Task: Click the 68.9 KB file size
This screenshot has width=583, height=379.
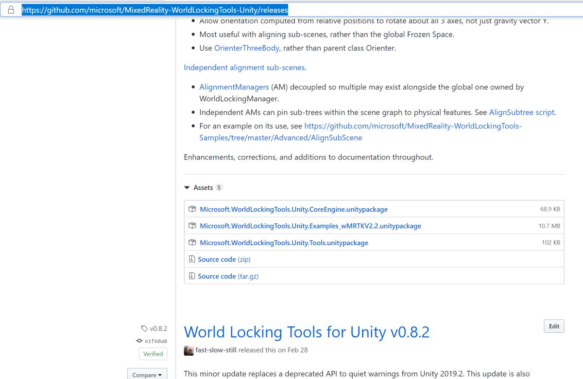Action: 550,209
